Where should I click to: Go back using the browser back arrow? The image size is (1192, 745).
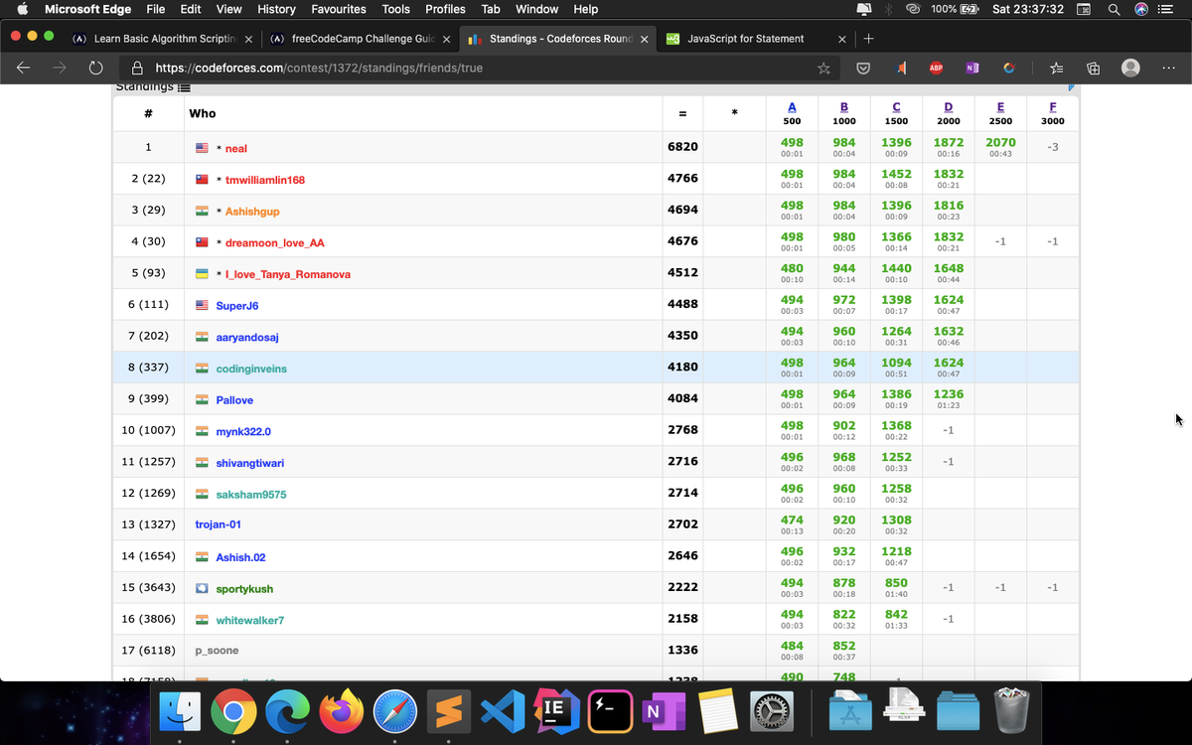(23, 69)
